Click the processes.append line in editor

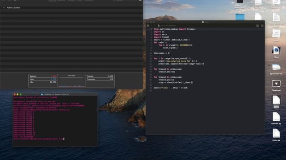pyautogui.click(x=181, y=64)
